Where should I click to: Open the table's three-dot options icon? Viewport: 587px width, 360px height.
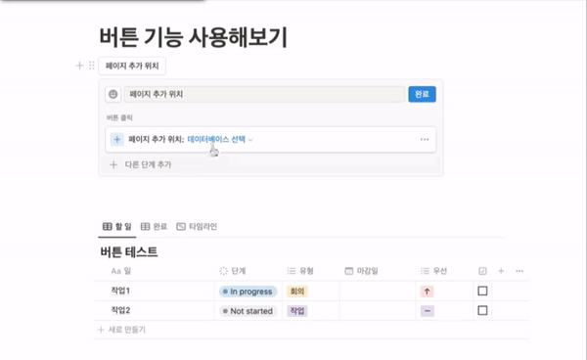point(519,271)
